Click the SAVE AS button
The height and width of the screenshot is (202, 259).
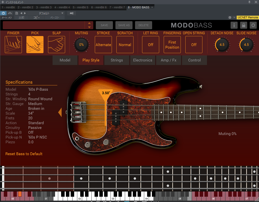point(124,25)
